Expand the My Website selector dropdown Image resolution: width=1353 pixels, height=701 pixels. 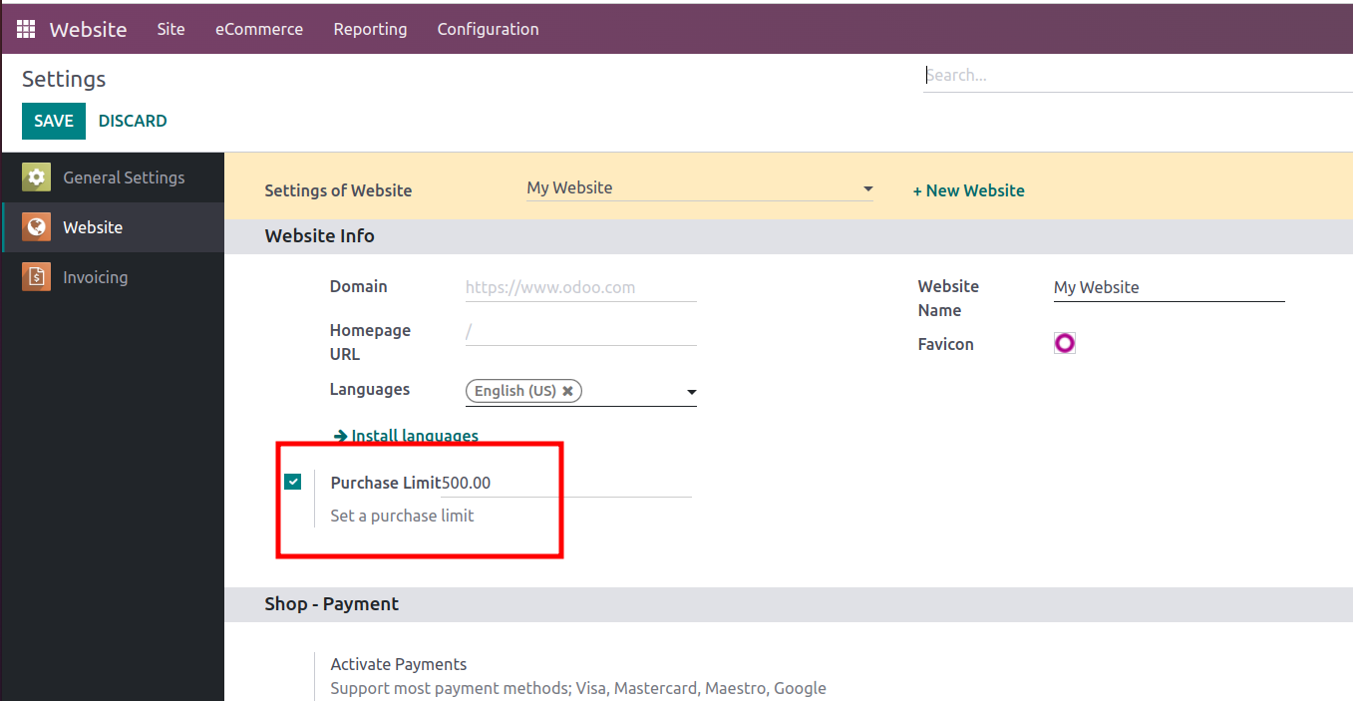tap(867, 188)
